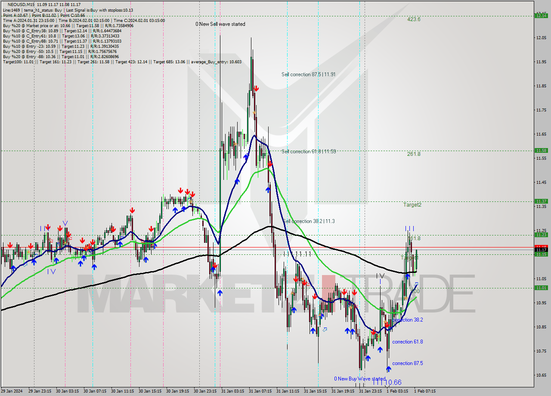The width and height of the screenshot is (551, 396).
Task: Click the green 11.37 price tag
Action: 541,201
